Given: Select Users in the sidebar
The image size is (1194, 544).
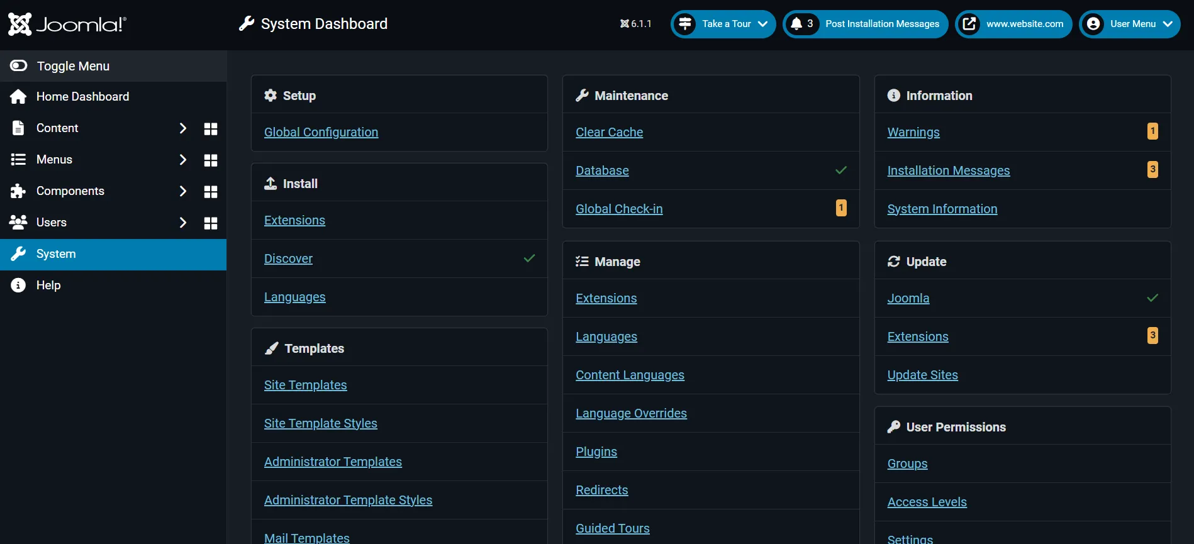Looking at the screenshot, I should [52, 223].
